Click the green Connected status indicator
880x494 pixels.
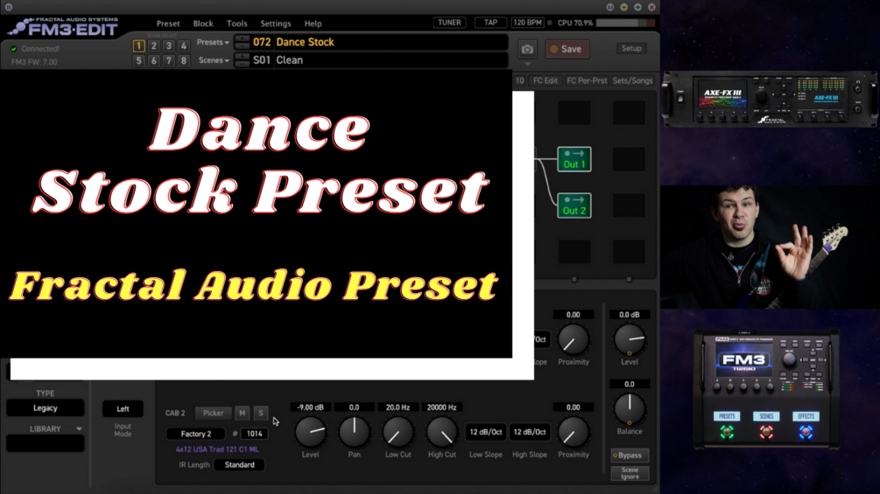coord(14,49)
